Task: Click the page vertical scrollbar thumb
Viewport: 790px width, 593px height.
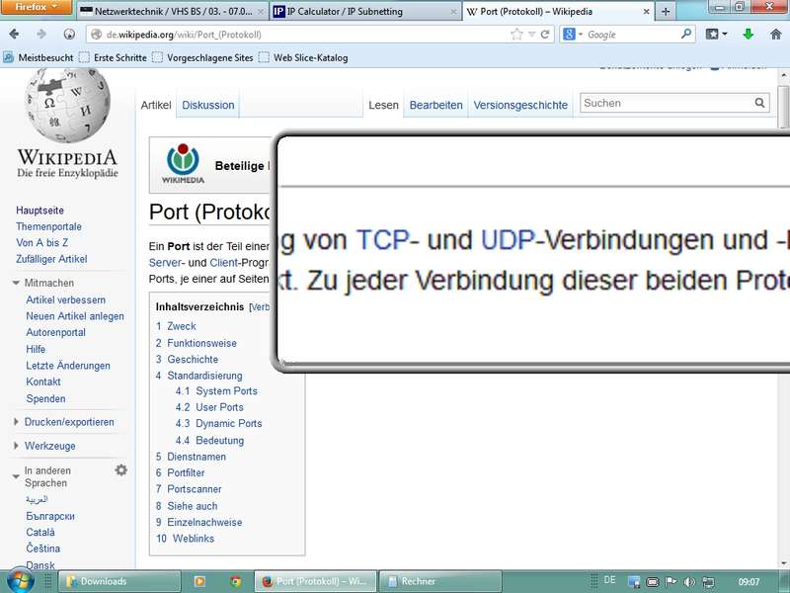Action: point(783,107)
